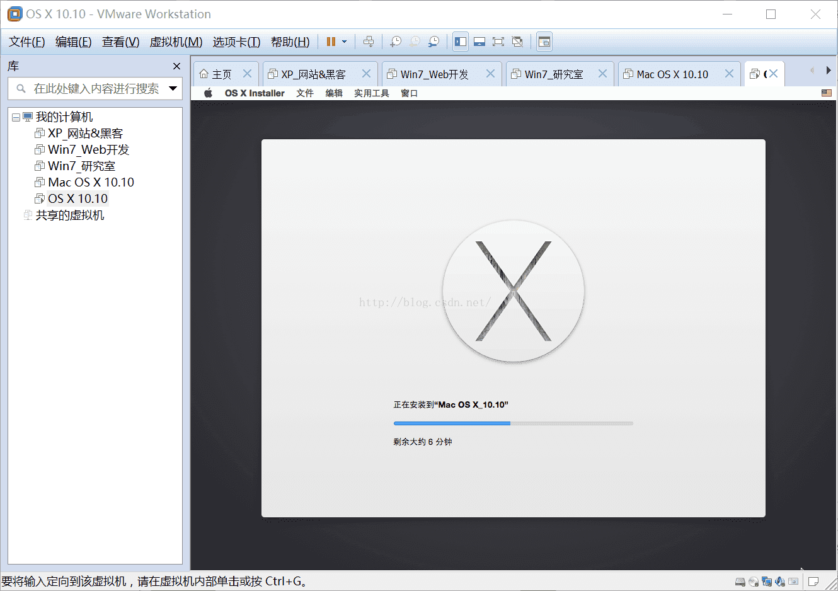Open the 文件(F) menu
Screen dimensions: 838x591
26,42
